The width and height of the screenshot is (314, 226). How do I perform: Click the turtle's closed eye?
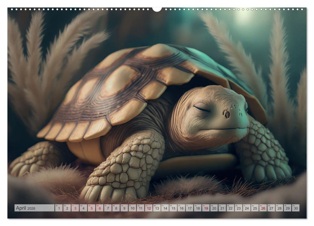(201, 109)
